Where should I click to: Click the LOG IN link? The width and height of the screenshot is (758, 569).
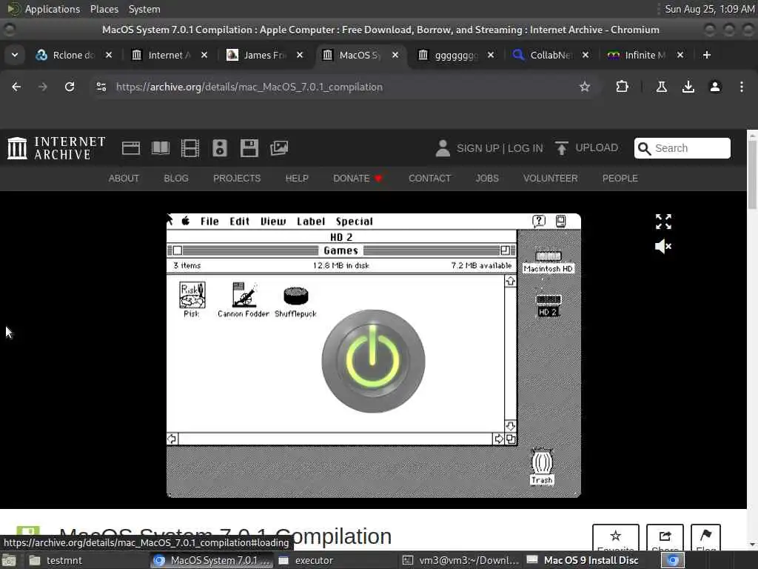click(x=525, y=148)
